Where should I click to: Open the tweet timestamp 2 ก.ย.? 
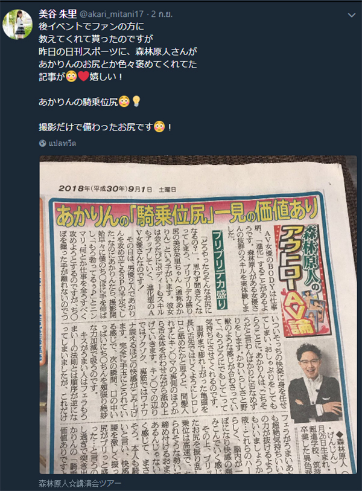click(x=162, y=14)
